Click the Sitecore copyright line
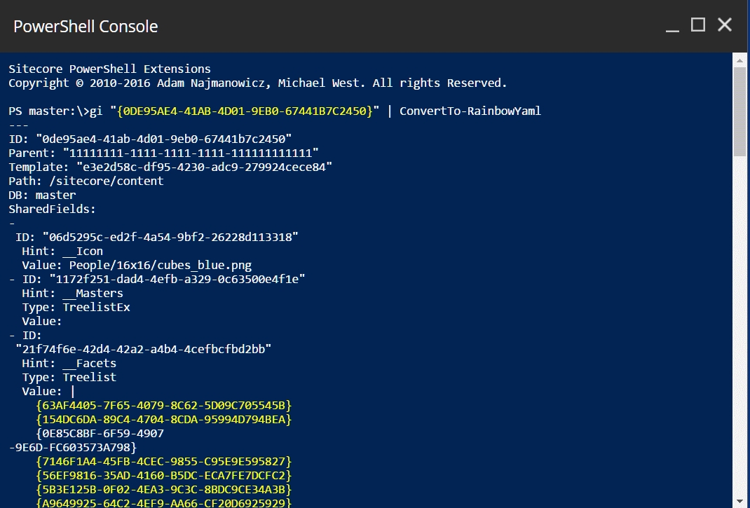 click(x=257, y=83)
